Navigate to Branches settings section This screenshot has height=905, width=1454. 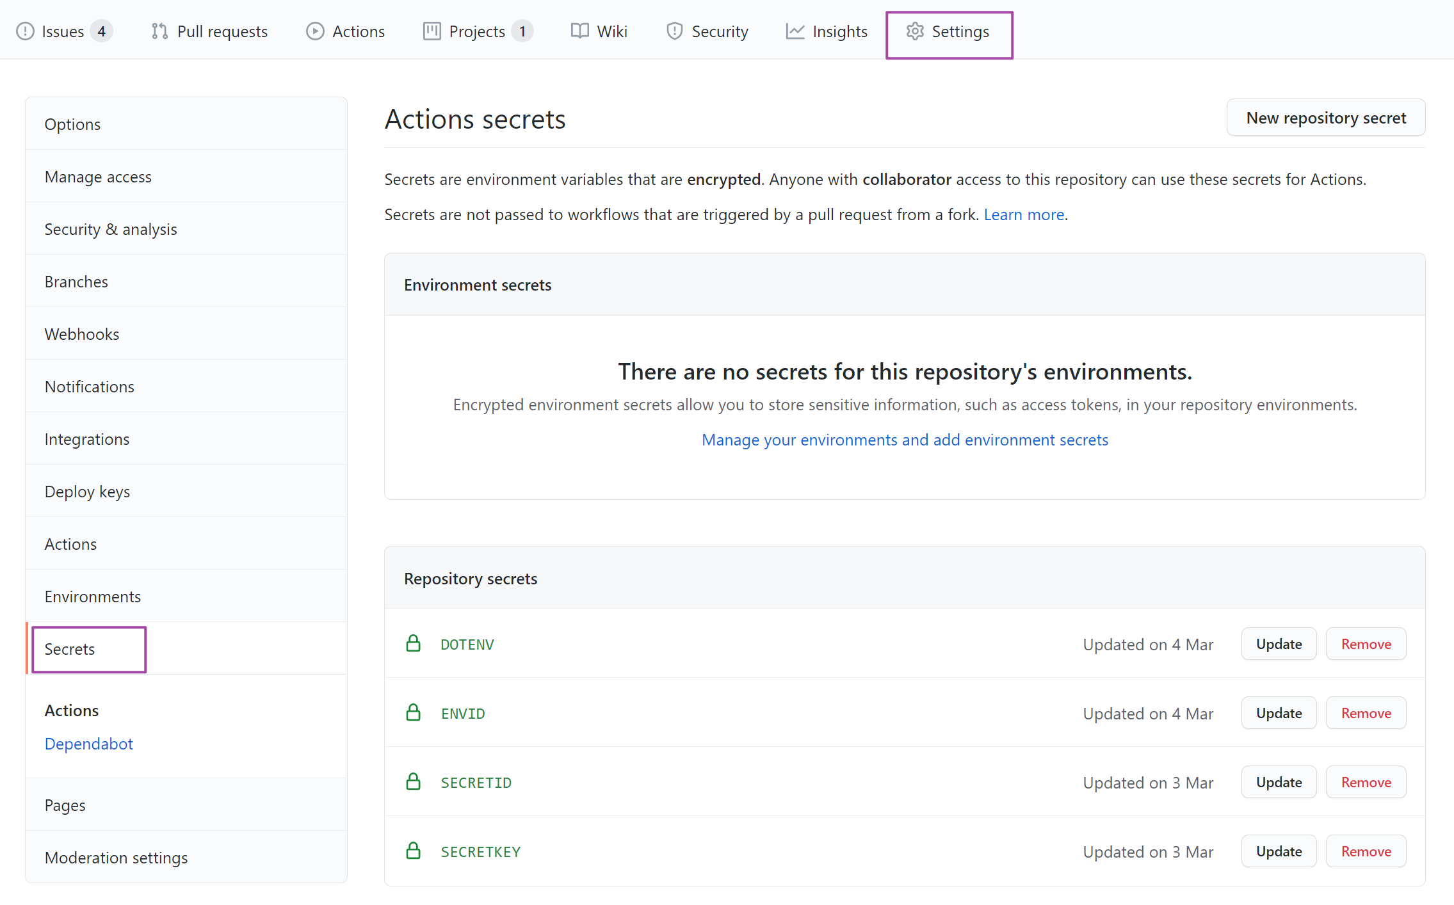pyautogui.click(x=74, y=280)
